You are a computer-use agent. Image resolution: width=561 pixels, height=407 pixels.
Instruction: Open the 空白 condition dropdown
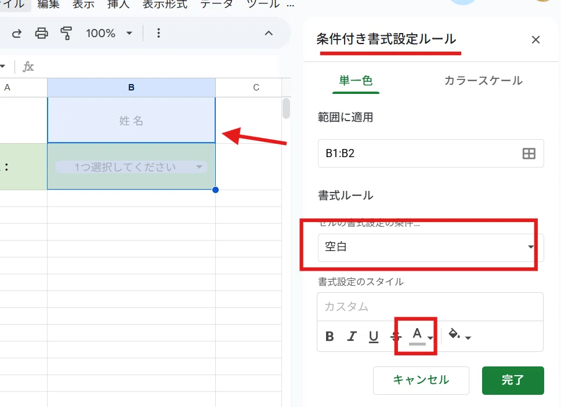click(x=431, y=248)
